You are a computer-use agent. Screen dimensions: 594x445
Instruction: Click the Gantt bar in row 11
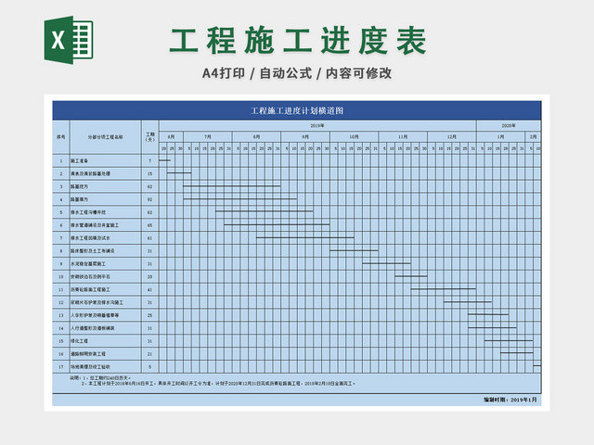coord(444,289)
